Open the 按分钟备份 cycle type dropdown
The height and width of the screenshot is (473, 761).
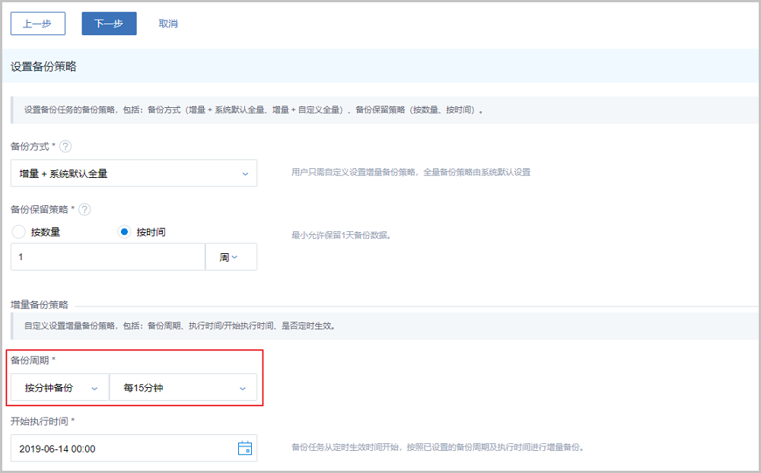pyautogui.click(x=61, y=389)
